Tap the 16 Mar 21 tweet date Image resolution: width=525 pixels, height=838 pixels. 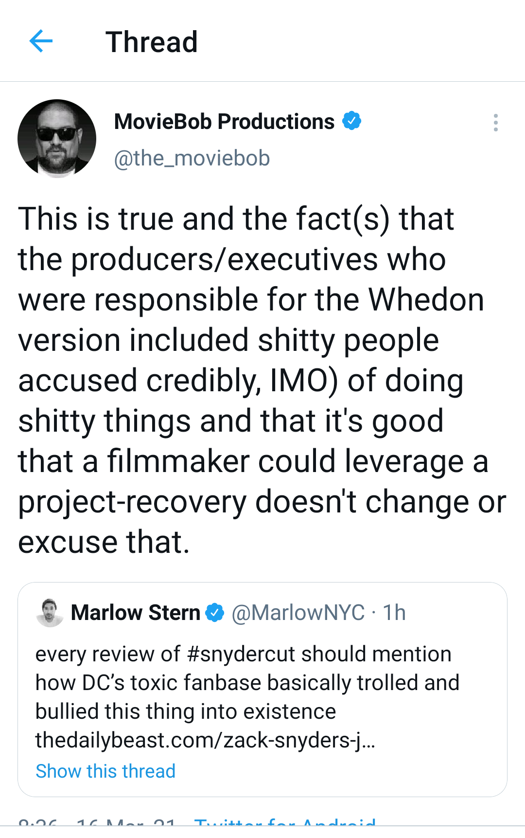click(126, 821)
